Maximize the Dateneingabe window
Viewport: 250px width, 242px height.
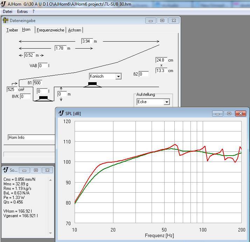[x=162, y=21]
